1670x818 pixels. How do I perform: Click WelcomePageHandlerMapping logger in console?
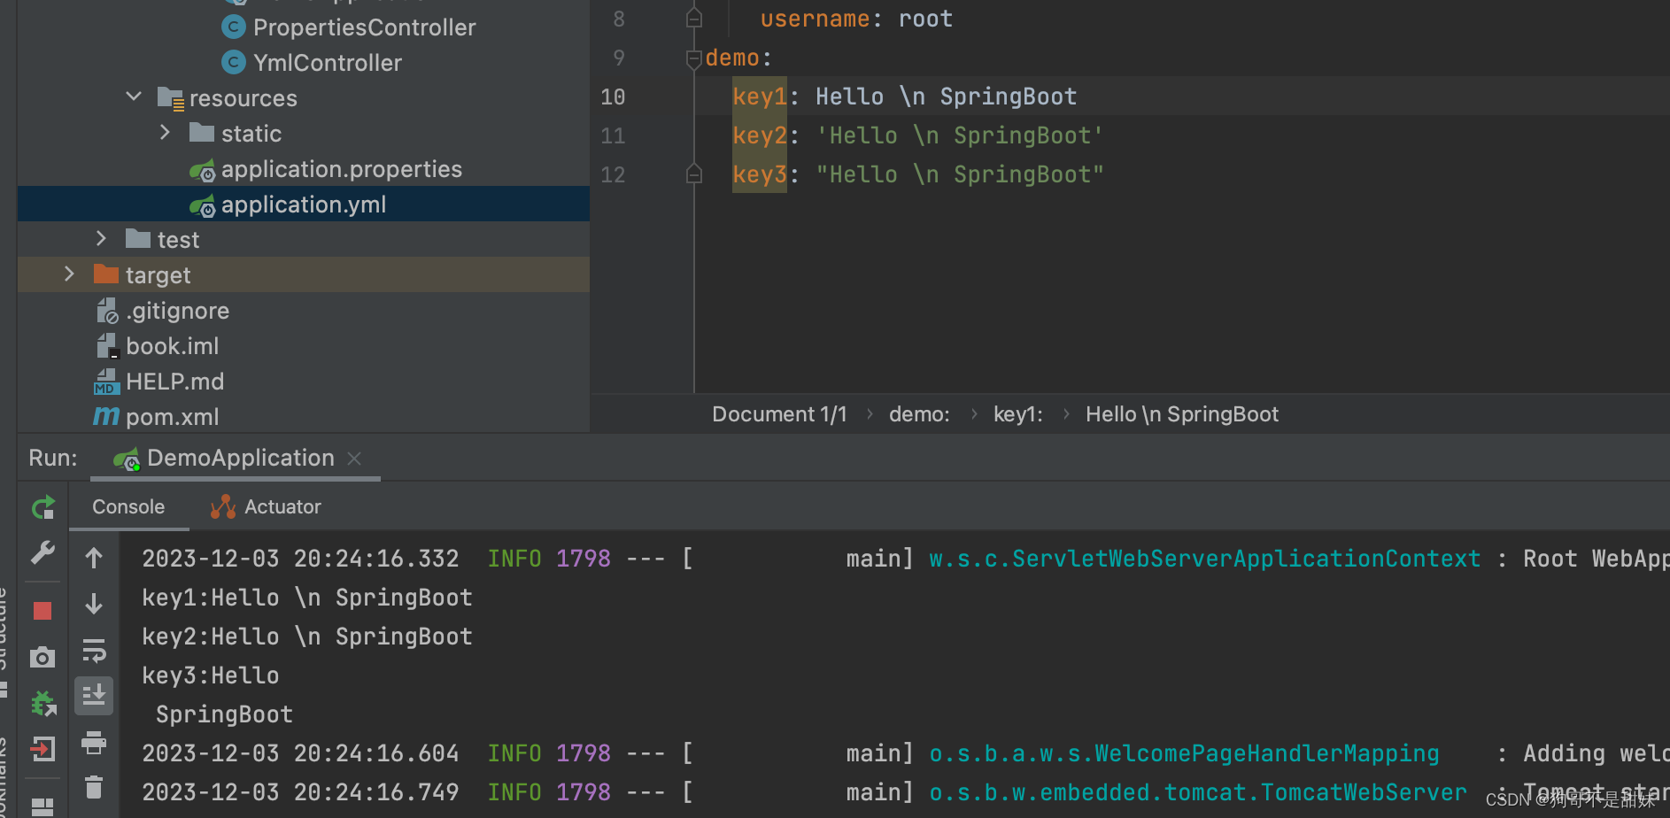point(1184,753)
